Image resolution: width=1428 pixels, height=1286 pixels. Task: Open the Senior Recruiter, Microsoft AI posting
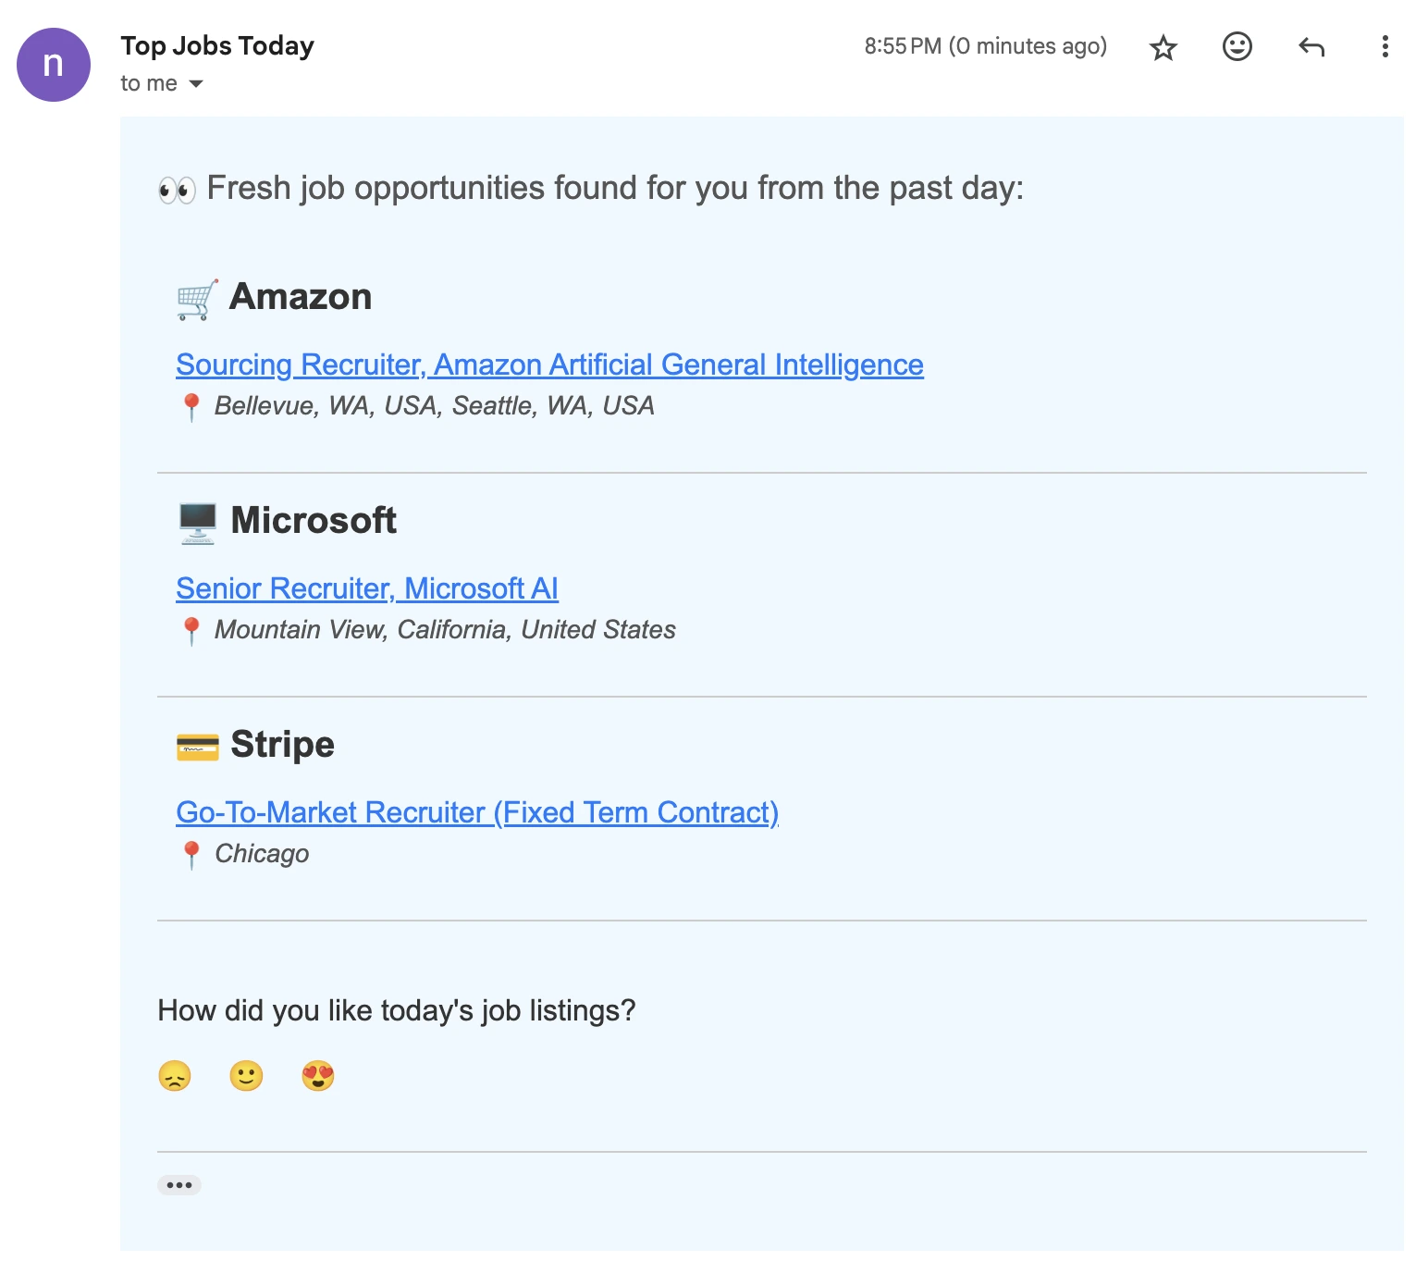(367, 588)
